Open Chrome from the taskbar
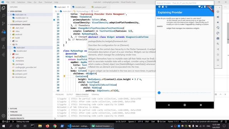 [55, 126]
